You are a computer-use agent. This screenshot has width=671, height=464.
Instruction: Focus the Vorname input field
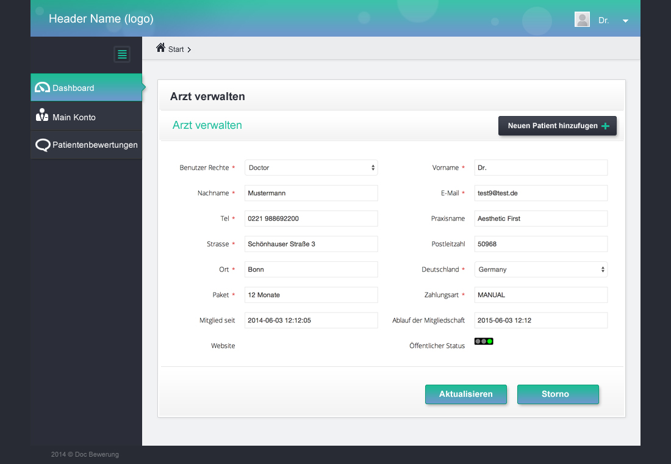pyautogui.click(x=541, y=167)
